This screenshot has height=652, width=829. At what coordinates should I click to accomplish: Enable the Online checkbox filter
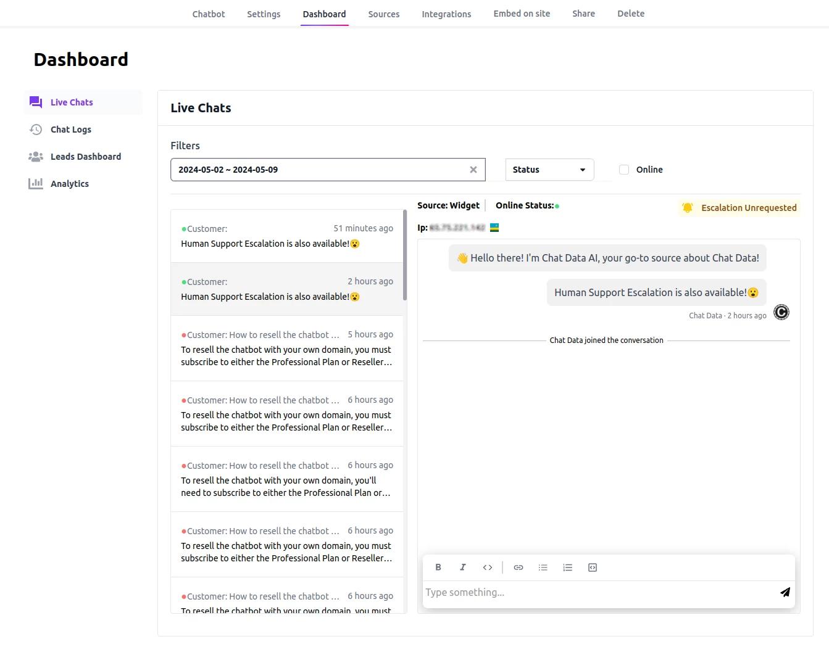[624, 170]
